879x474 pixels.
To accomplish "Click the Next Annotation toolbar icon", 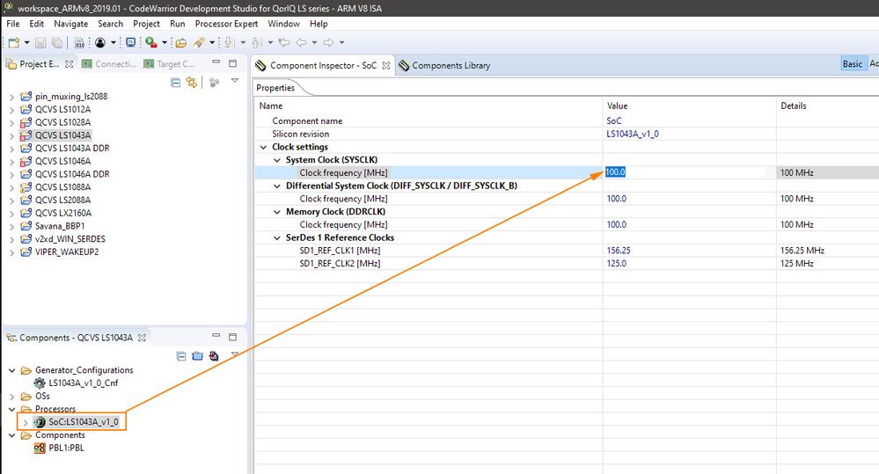I will pyautogui.click(x=229, y=42).
